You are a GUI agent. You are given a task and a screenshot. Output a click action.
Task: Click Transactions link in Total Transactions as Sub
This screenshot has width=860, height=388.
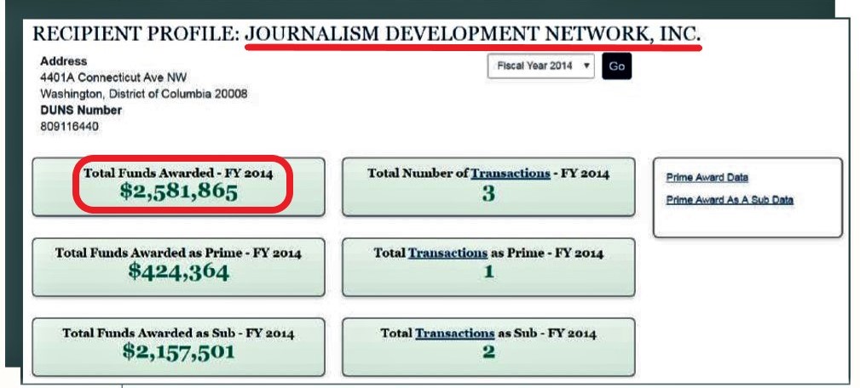point(454,334)
